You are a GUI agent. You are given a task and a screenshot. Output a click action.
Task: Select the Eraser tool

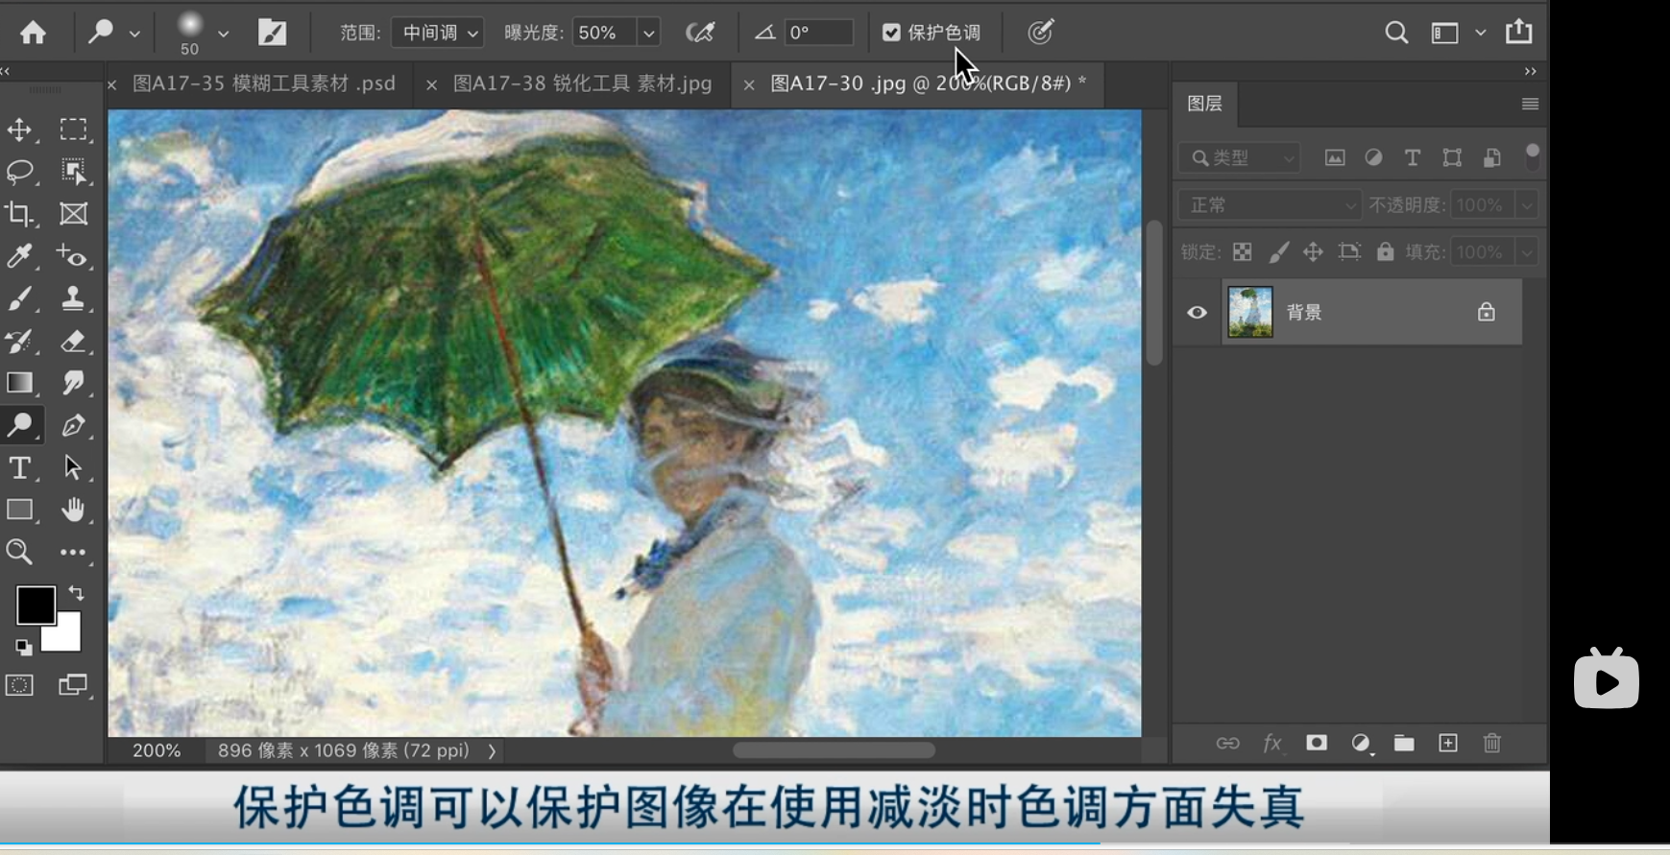(73, 341)
